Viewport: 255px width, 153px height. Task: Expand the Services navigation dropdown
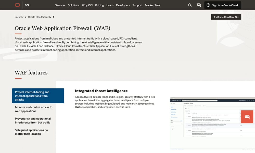(60, 5)
